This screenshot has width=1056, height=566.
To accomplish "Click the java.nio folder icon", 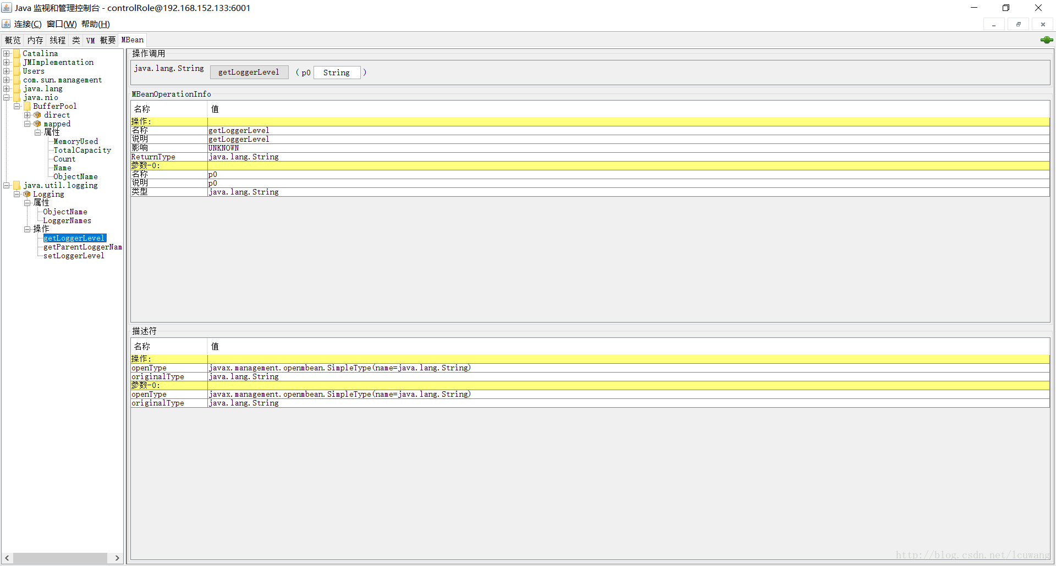I will coord(16,97).
